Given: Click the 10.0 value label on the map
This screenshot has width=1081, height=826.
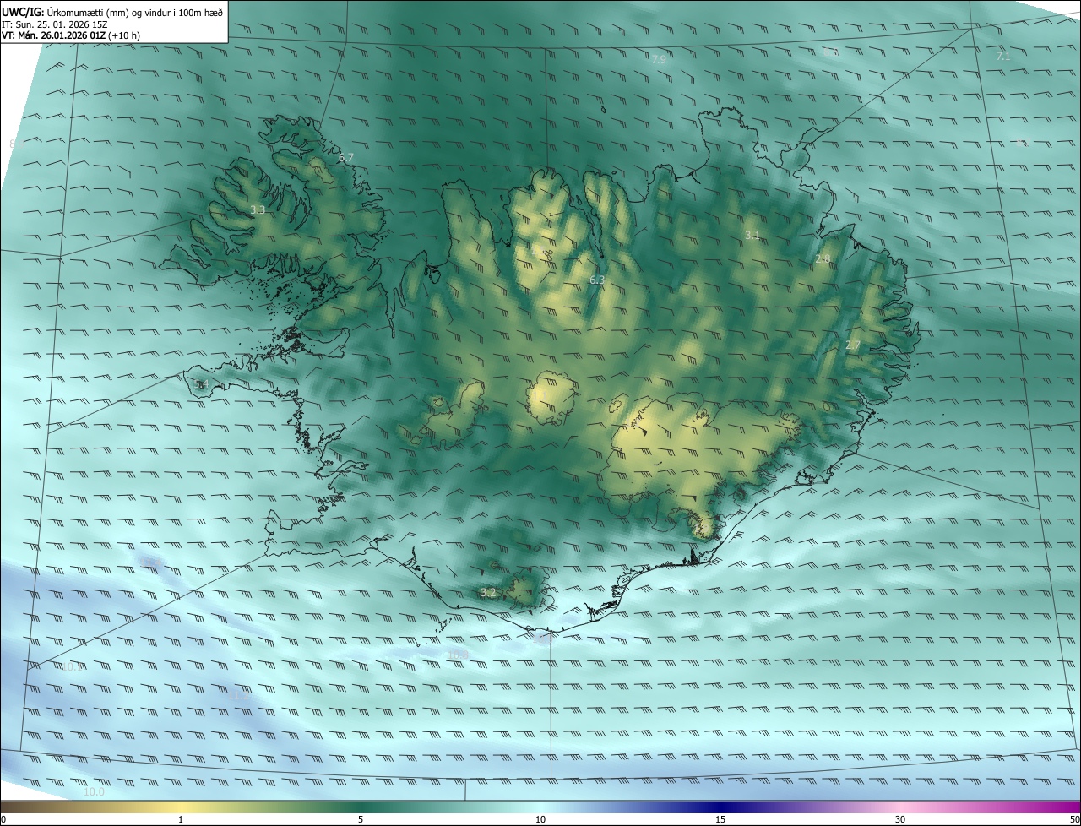Looking at the screenshot, I should coord(94,792).
